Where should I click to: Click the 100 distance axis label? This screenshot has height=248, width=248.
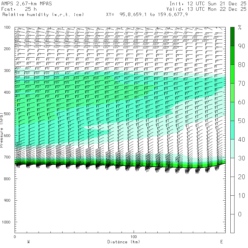pyautogui.click(x=134, y=237)
